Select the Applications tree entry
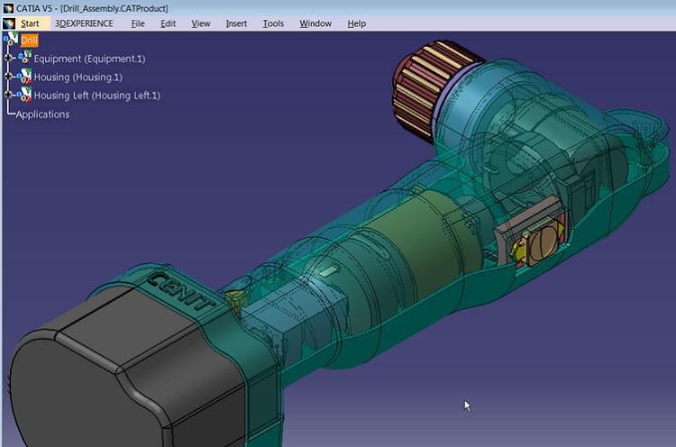Image resolution: width=676 pixels, height=447 pixels. 42,114
